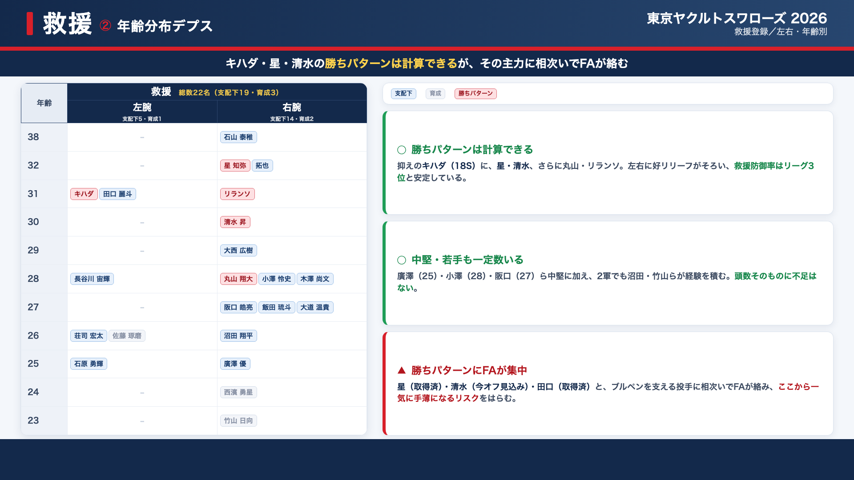The image size is (854, 480).
Task: Click the circled number ② in title
Action: (105, 25)
